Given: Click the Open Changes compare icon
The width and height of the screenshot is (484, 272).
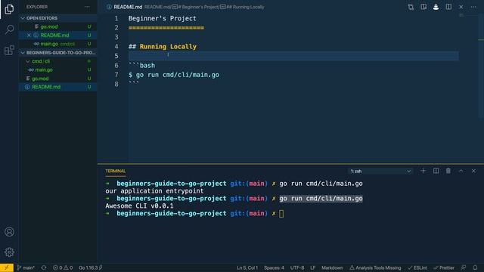Looking at the screenshot, I should 411,7.
